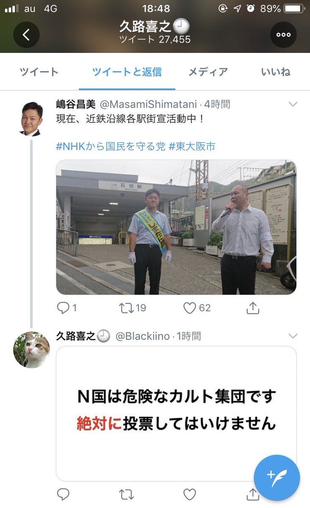Open the three-dots more options menu
The height and width of the screenshot is (508, 310).
click(x=283, y=34)
